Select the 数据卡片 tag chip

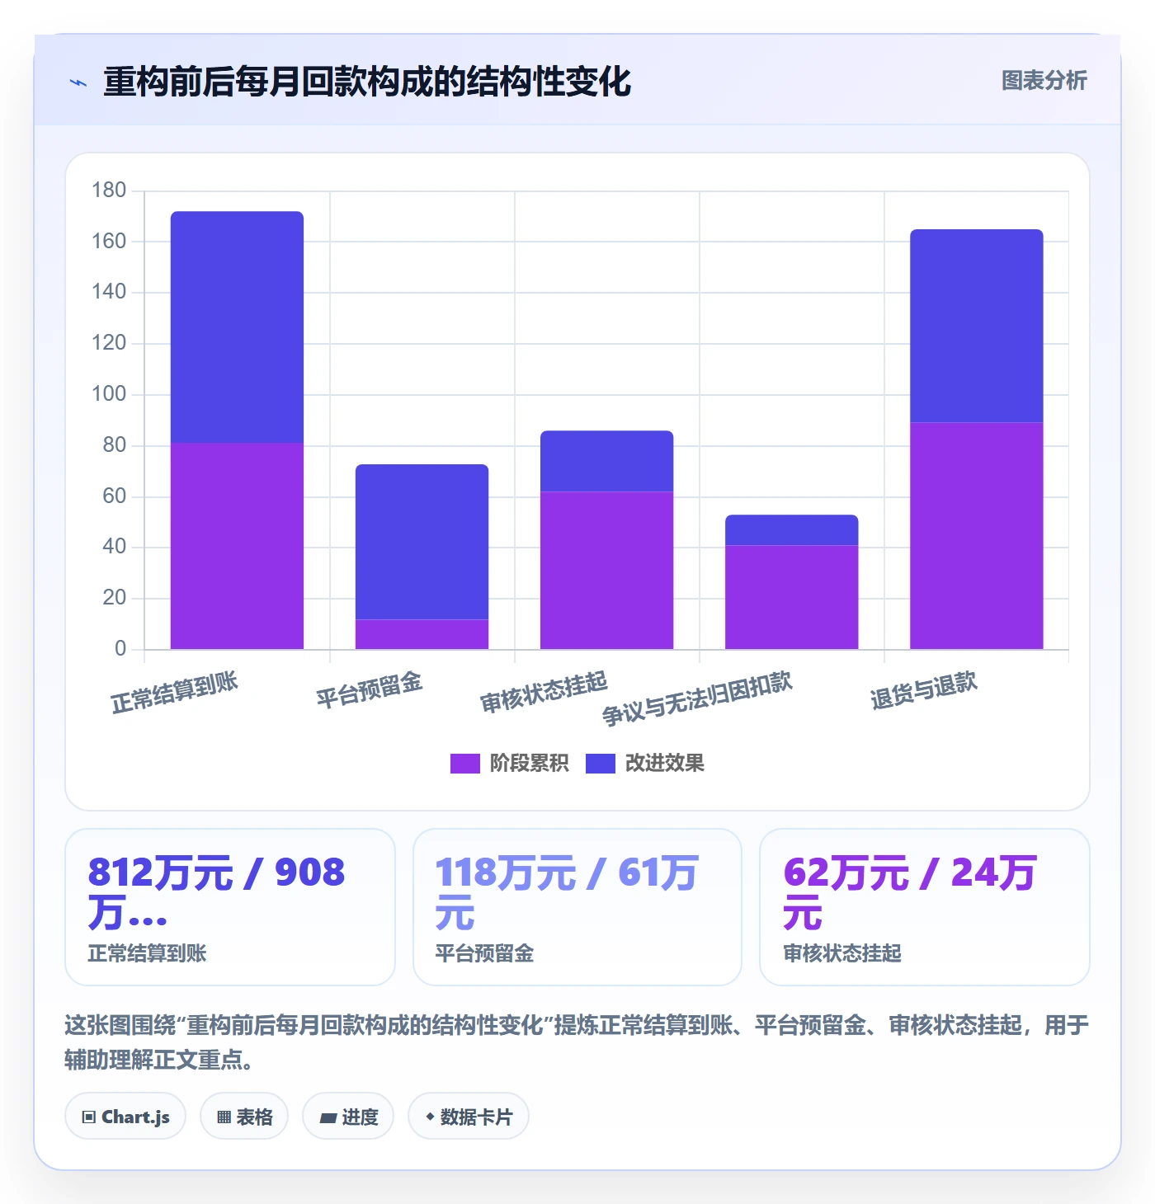tap(469, 1117)
